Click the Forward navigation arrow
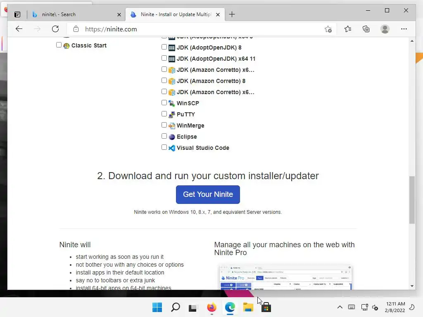Viewport: 423px width, 317px height. (x=37, y=29)
